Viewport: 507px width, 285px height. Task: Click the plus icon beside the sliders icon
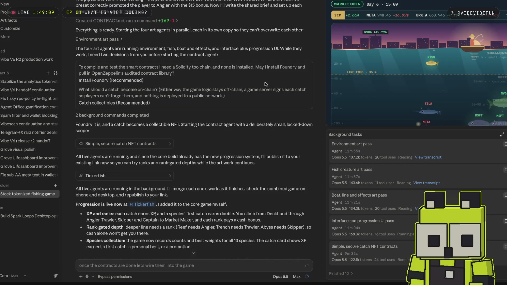pos(48,73)
